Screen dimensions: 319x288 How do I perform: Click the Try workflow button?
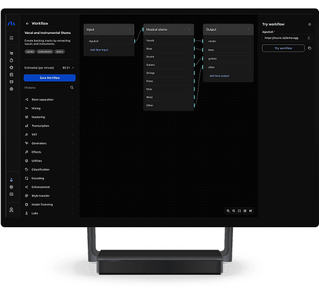pyautogui.click(x=283, y=48)
